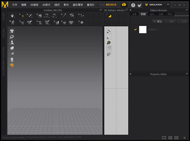Show only the 2D window layout

(x=176, y=138)
